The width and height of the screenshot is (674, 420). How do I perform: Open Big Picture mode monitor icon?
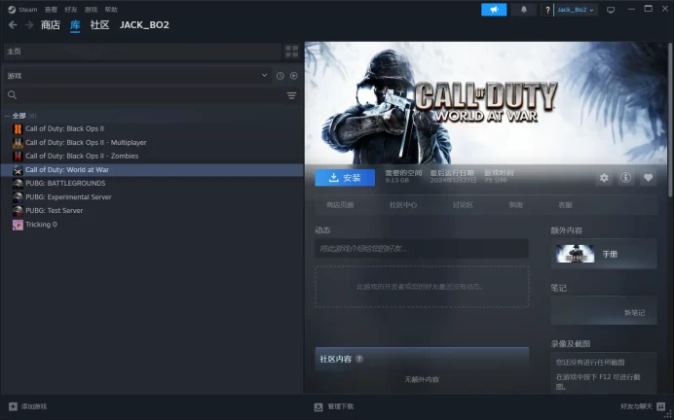[x=611, y=10]
